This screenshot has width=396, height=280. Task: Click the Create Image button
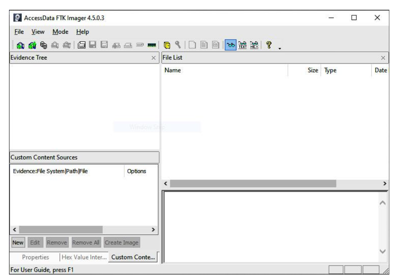pos(122,243)
